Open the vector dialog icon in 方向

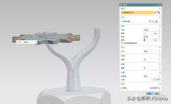(153, 21)
